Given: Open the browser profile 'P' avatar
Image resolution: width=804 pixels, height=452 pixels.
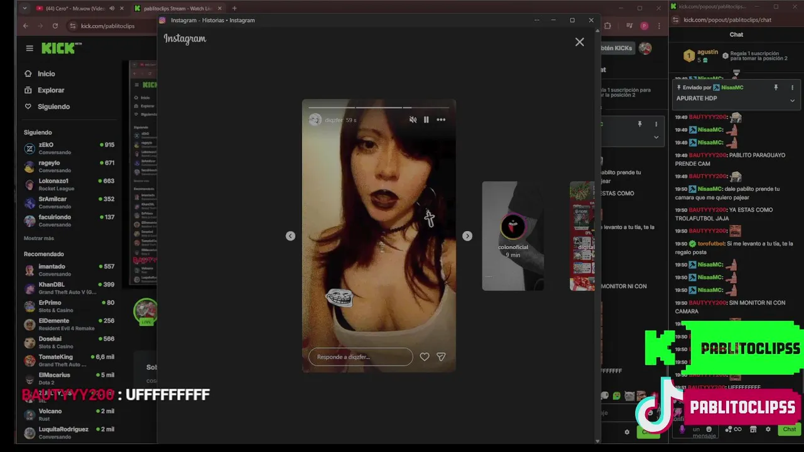Looking at the screenshot, I should (x=644, y=26).
